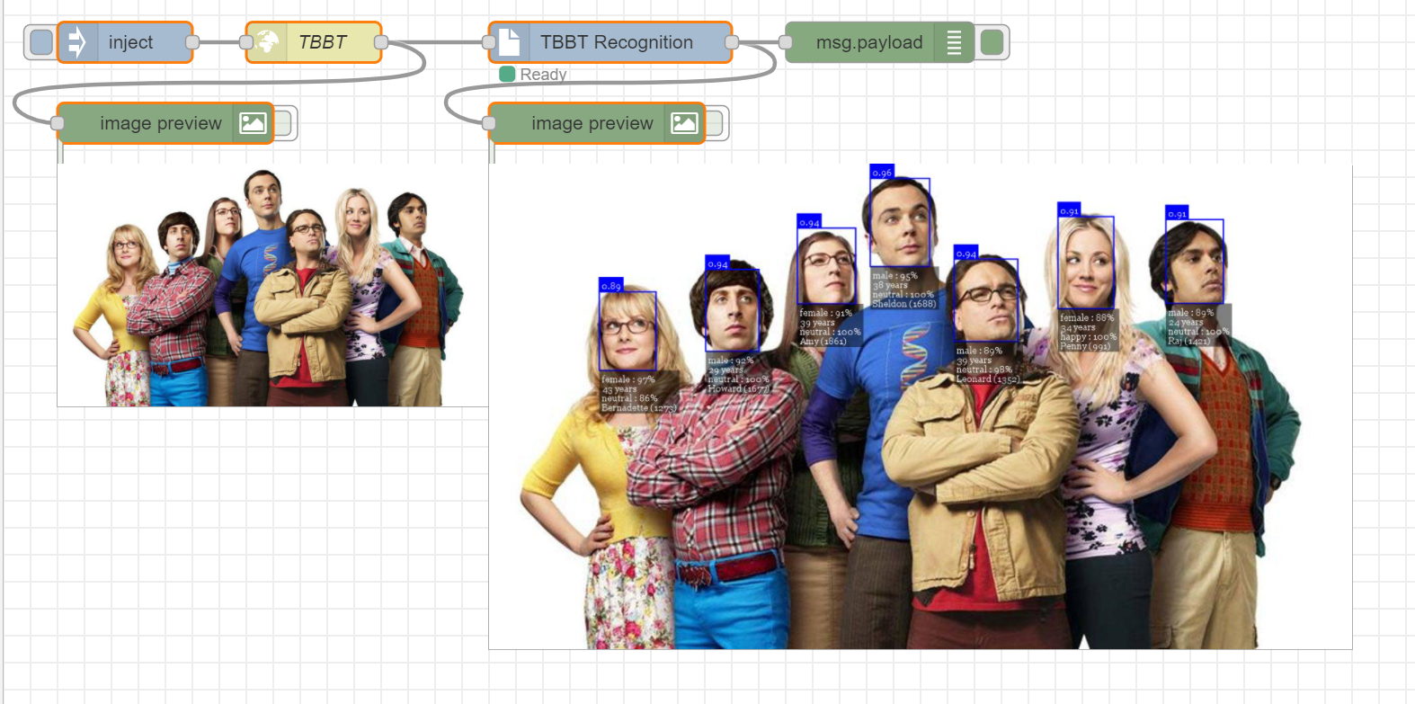Viewport: 1415px width, 704px height.
Task: Click the TBBT Recognition output port
Action: (x=732, y=42)
